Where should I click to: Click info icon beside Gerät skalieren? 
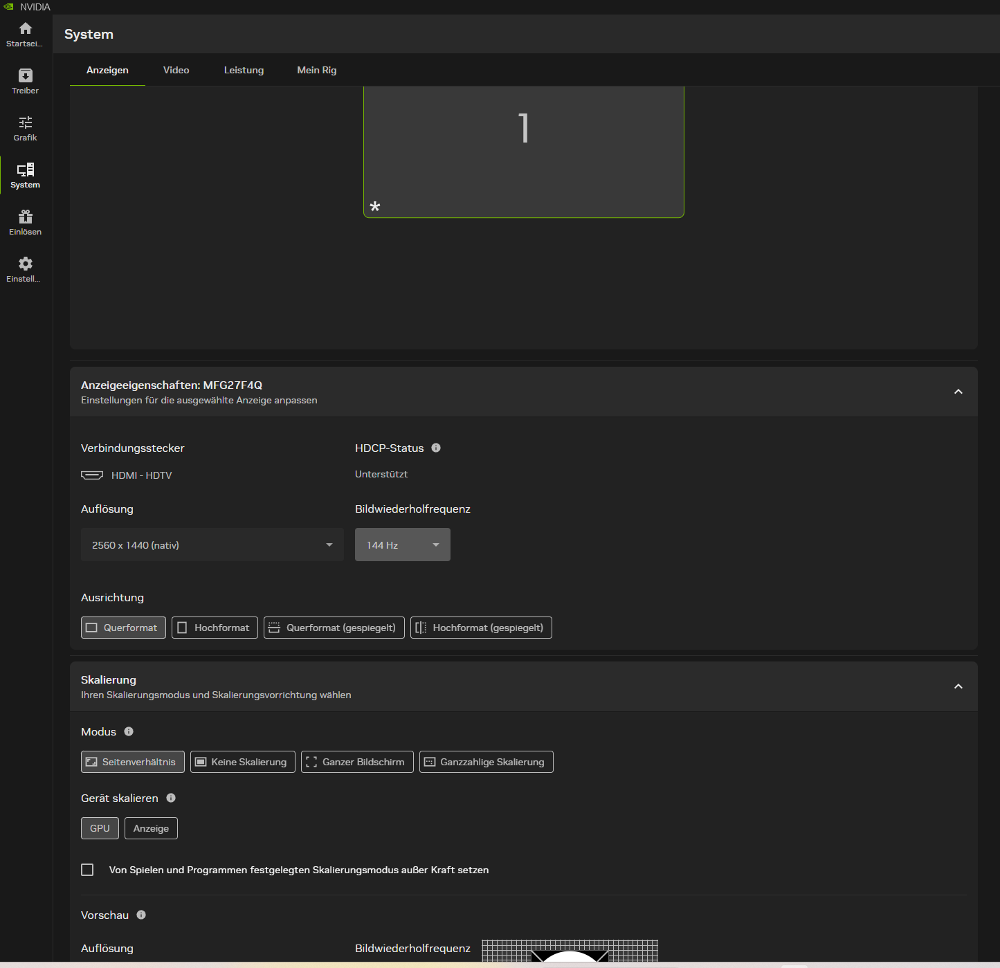click(171, 798)
